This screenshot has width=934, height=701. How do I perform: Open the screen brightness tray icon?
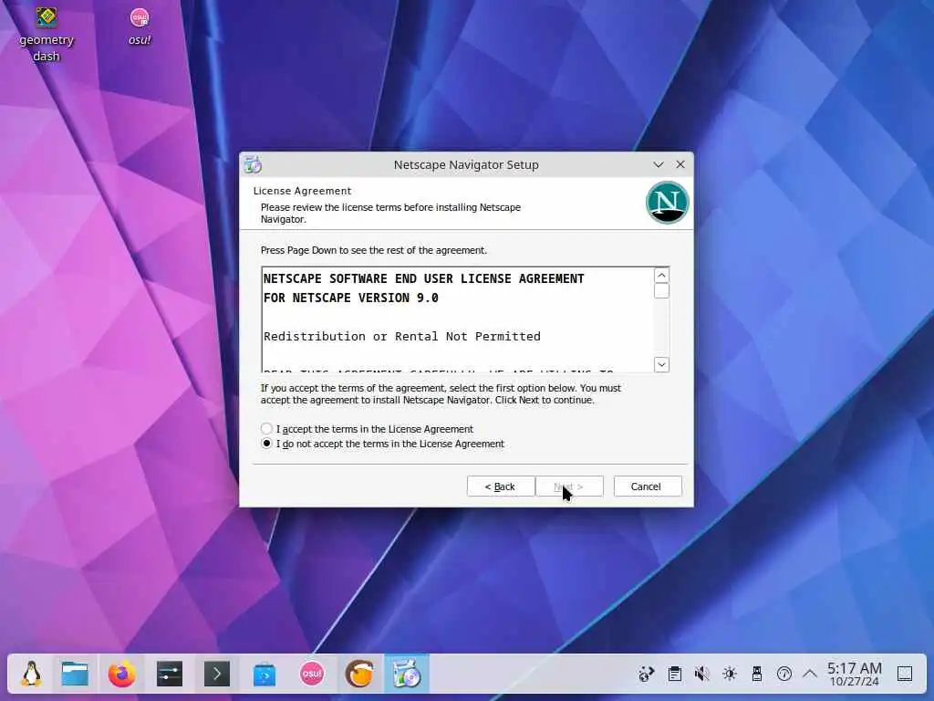pos(729,675)
